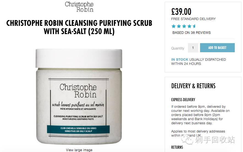
Task: Click the white jar lid in image
Action: click(x=79, y=58)
